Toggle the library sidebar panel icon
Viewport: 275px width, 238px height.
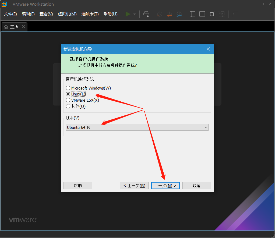(192, 14)
